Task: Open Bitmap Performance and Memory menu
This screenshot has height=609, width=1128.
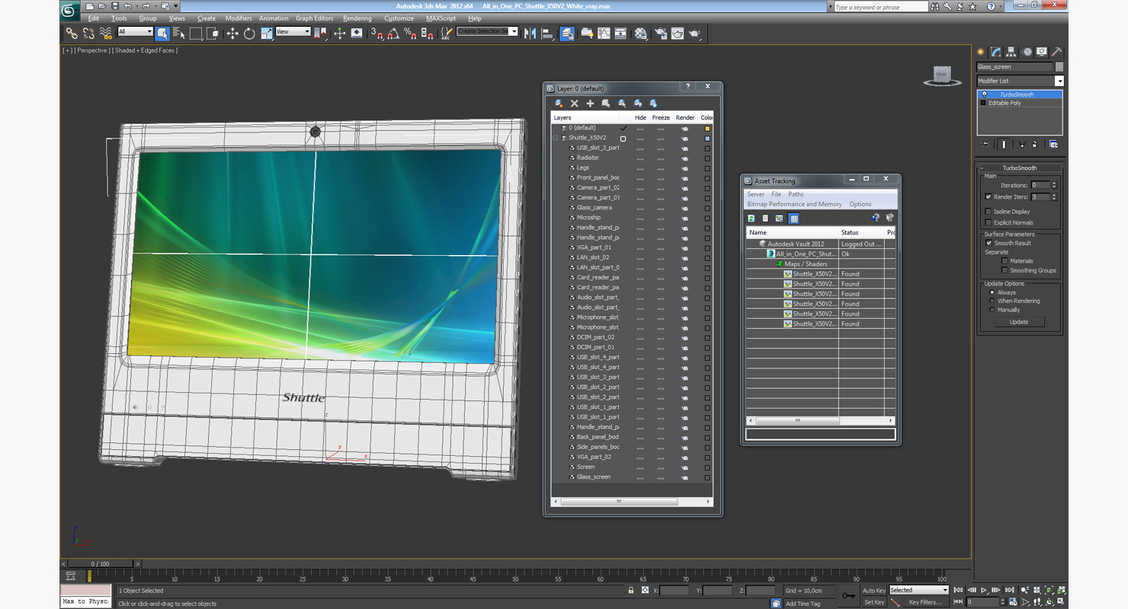Action: (794, 204)
